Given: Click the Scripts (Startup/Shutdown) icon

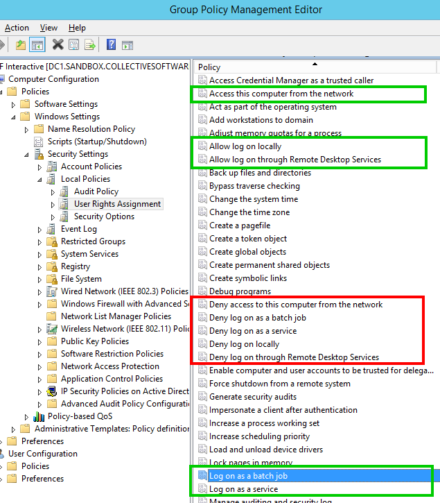Looking at the screenshot, I should pos(40,142).
